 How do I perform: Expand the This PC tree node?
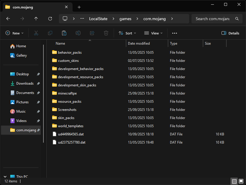(x=5, y=177)
